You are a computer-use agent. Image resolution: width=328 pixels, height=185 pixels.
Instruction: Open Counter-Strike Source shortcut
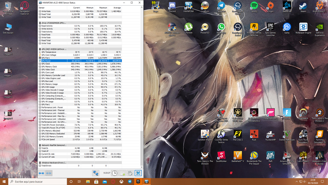pos(221,137)
